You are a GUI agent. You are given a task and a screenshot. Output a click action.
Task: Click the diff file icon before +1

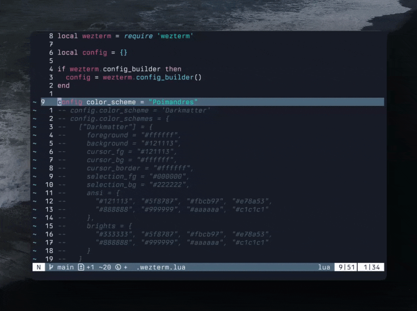81,267
